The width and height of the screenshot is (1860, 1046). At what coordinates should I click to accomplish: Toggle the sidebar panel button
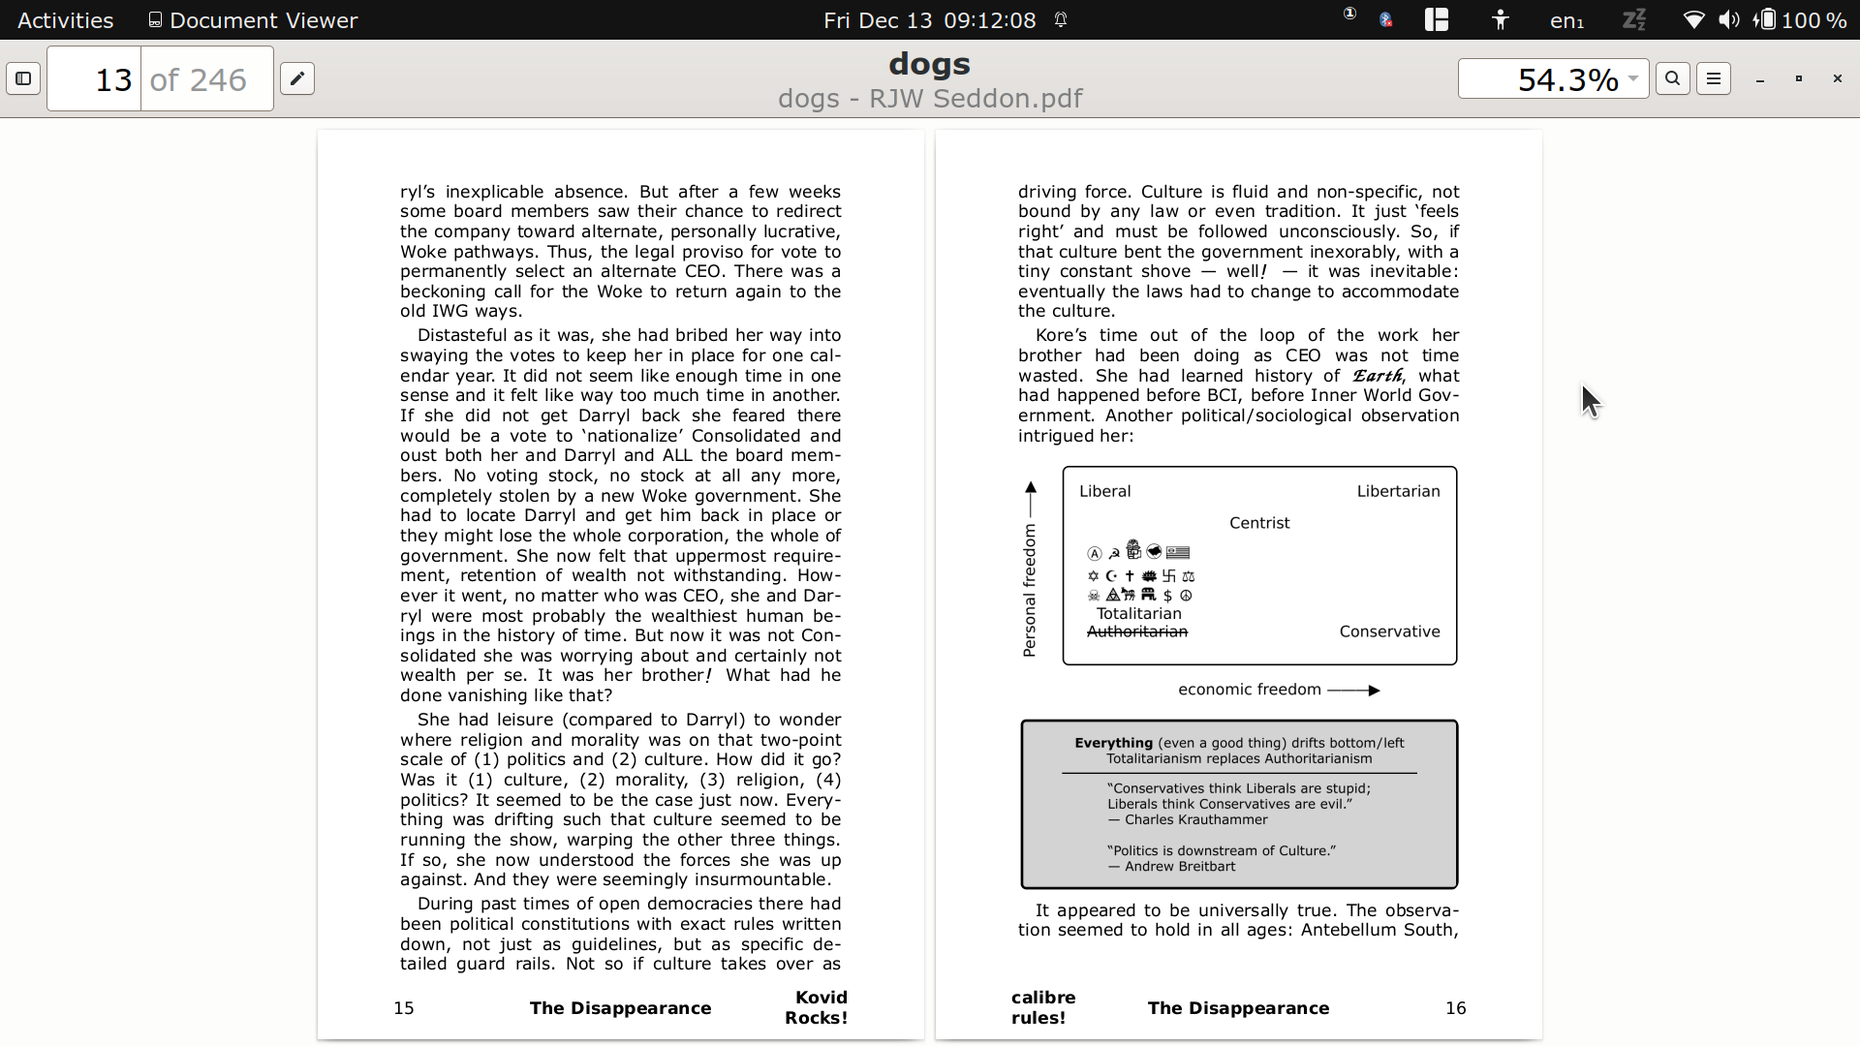(x=23, y=78)
